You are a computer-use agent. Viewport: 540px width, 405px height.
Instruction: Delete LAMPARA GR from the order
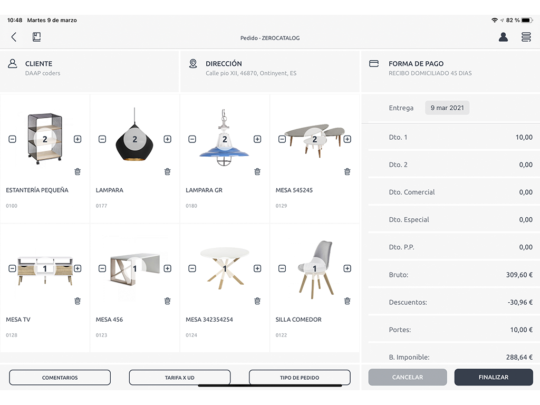[x=257, y=171]
